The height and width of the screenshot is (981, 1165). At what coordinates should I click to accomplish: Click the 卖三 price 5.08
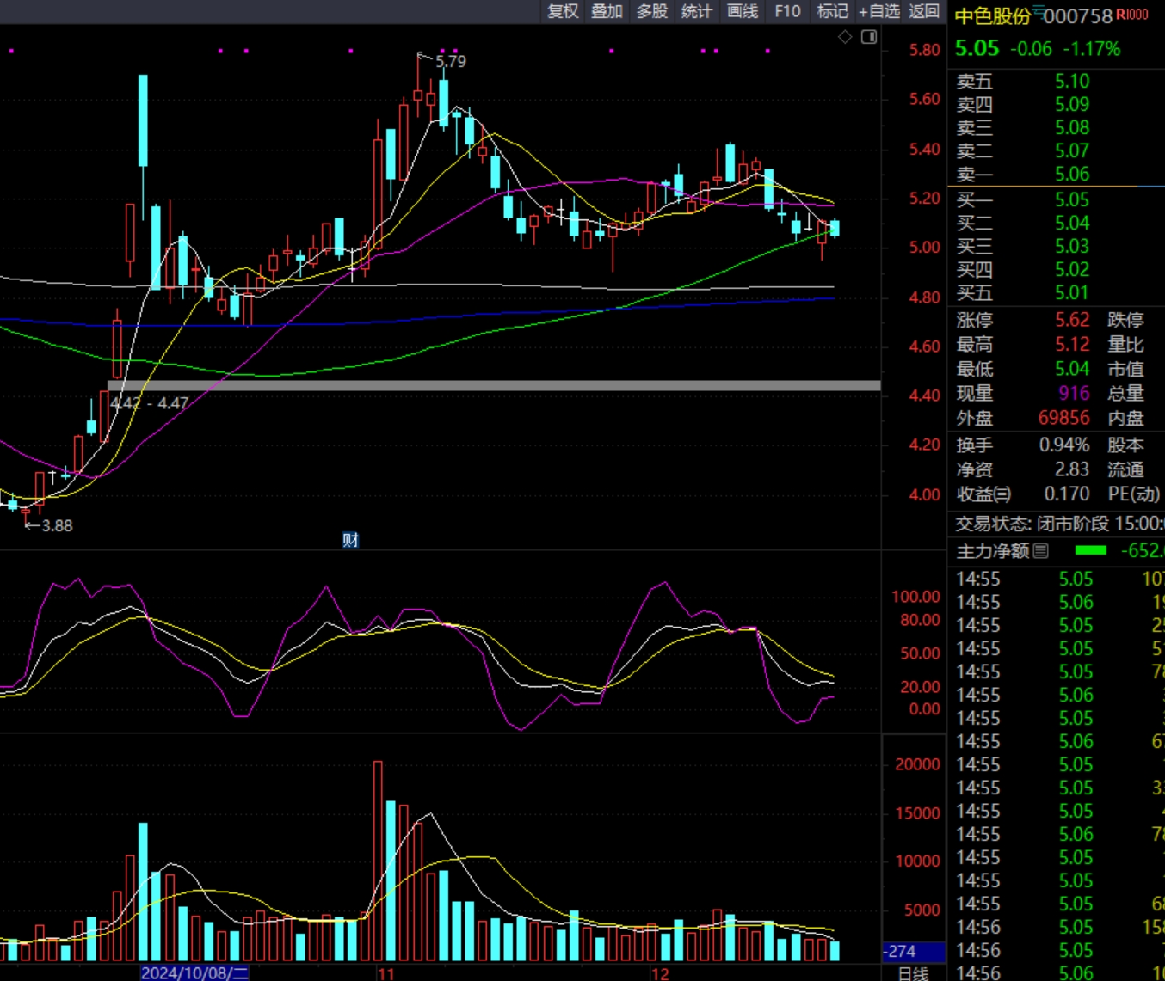[1072, 127]
